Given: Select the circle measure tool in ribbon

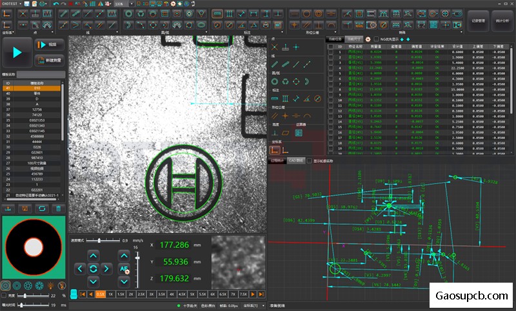Looking at the screenshot, I should [x=128, y=14].
